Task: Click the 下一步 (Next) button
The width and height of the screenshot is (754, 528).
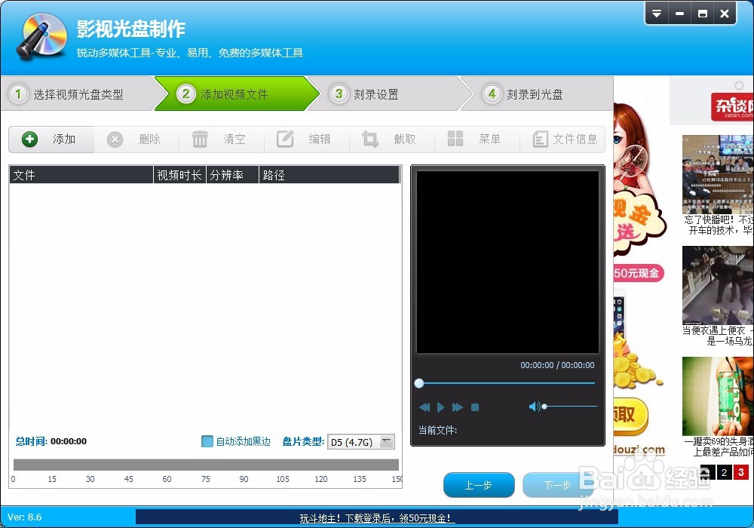Action: point(559,485)
